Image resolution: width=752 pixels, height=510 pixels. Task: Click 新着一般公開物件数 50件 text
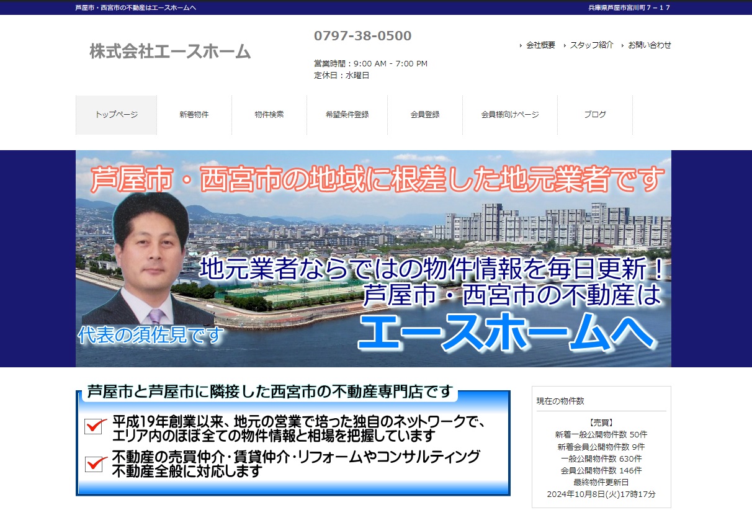601,435
